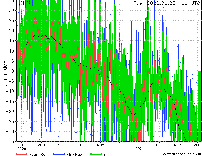The width and height of the screenshot is (202, 156).
Task: Click the DEC x-axis label
Action: (x=120, y=145)
